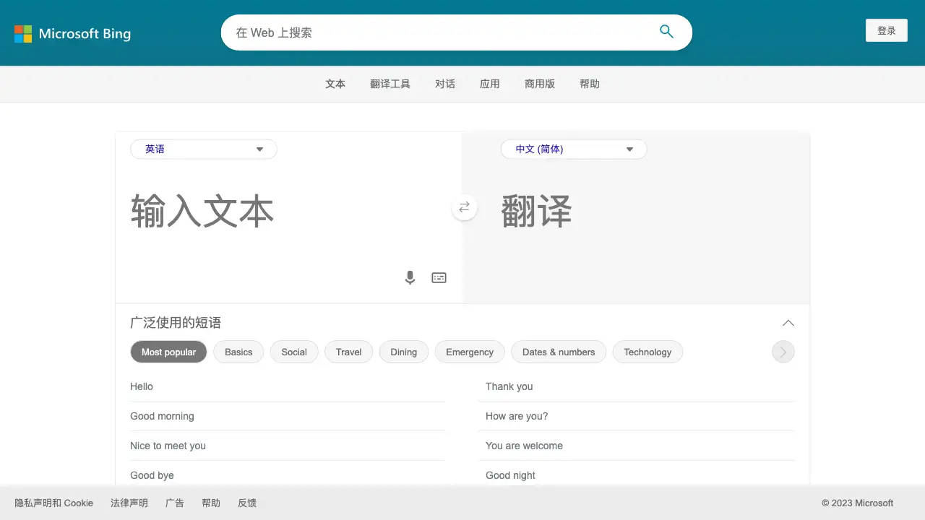Viewport: 925px width, 520px height.
Task: Activate the microphone voice input icon
Action: coord(410,277)
